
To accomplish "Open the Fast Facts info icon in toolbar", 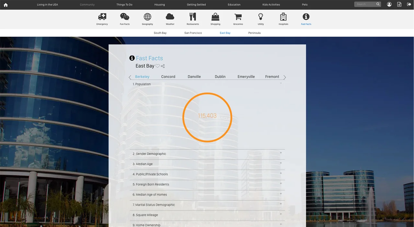I will coord(306,17).
